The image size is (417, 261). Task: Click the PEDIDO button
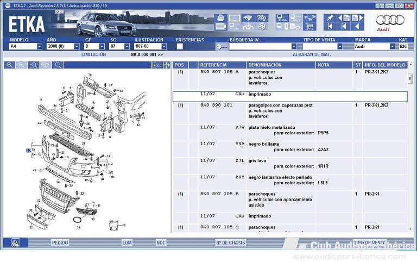60,243
